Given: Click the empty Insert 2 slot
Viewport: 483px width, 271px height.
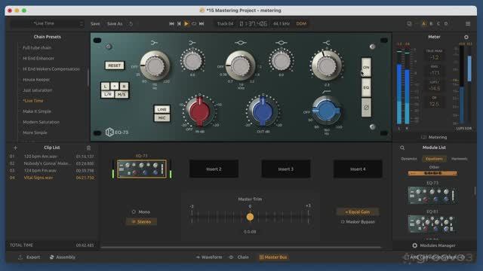Looking at the screenshot, I should click(x=214, y=169).
